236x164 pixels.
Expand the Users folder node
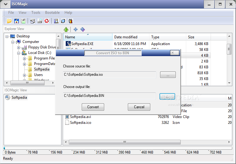click(x=24, y=75)
